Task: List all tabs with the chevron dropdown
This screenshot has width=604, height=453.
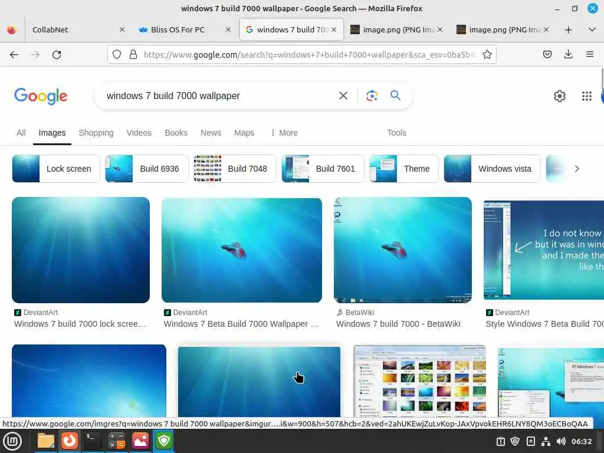Action: pos(592,29)
